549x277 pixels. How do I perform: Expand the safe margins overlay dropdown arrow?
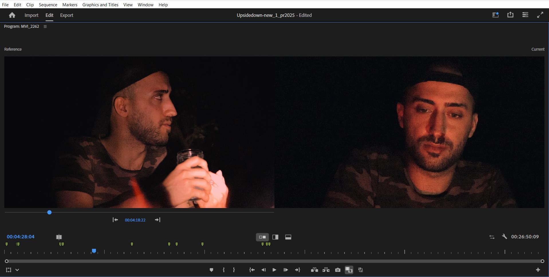click(17, 270)
